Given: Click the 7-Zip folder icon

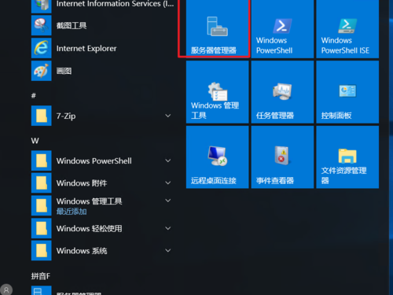Looking at the screenshot, I should [42, 116].
